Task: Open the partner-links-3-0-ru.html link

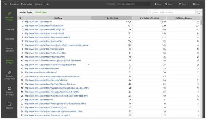Action: point(52,92)
